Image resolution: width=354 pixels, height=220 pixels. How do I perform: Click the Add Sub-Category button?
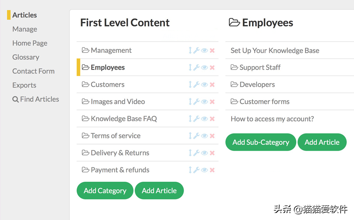[x=261, y=142]
